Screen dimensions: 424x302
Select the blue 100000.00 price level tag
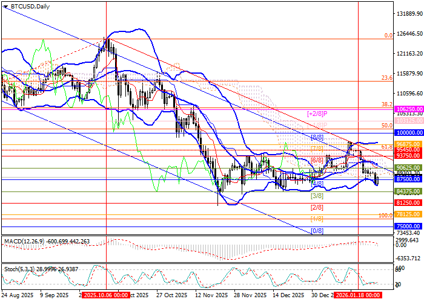(x=408, y=132)
